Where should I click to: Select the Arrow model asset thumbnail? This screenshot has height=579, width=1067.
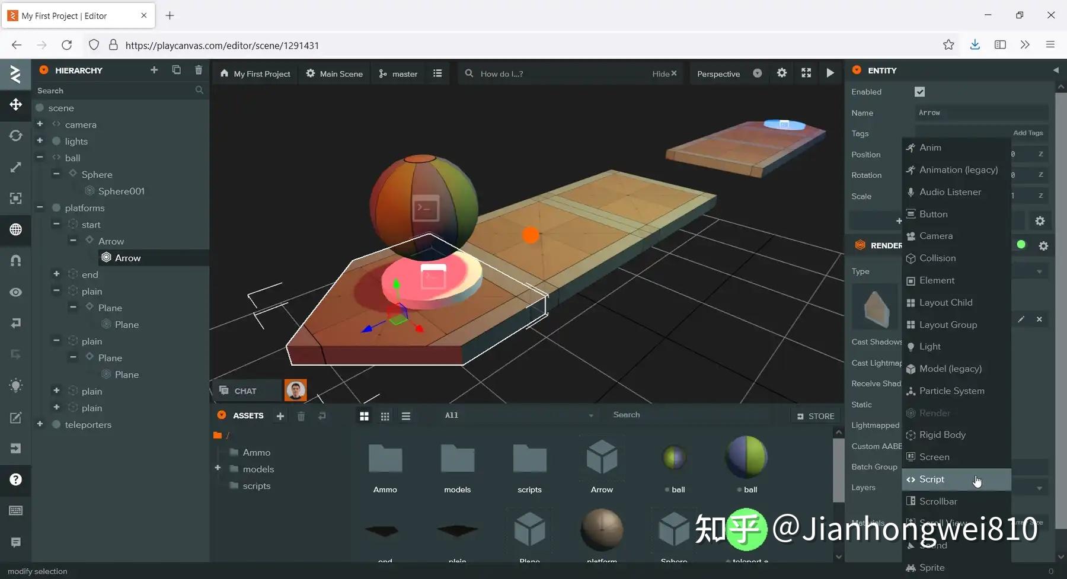602,459
